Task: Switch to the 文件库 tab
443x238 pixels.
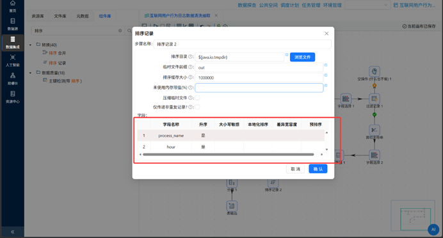Action: click(60, 16)
